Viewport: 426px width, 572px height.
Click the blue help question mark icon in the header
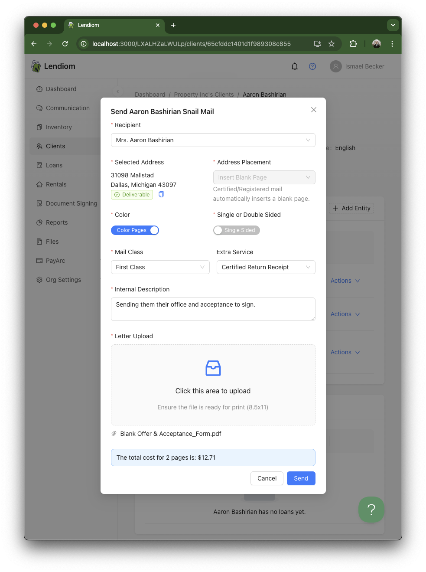[312, 66]
